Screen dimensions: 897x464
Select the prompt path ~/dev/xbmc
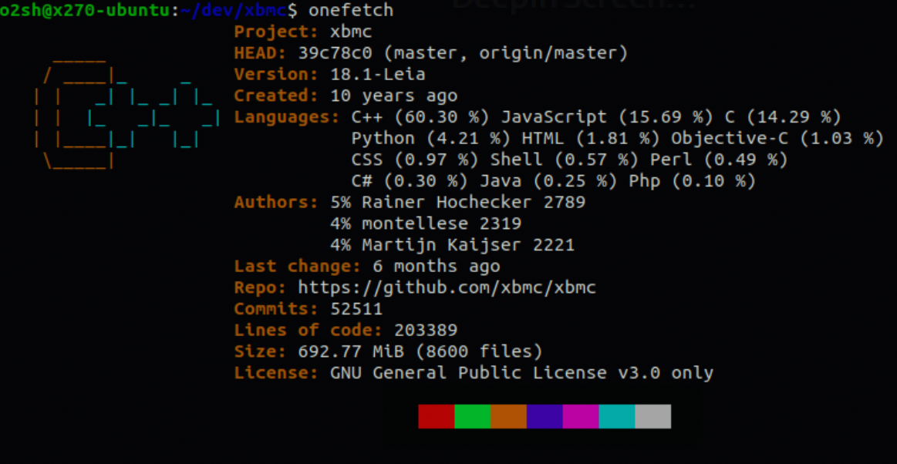click(x=234, y=10)
